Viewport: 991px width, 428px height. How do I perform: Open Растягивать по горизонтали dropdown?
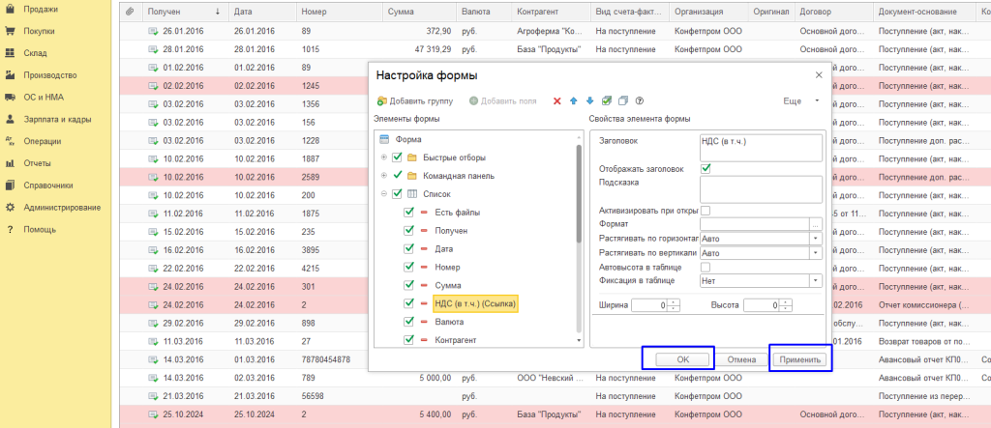[x=817, y=239]
